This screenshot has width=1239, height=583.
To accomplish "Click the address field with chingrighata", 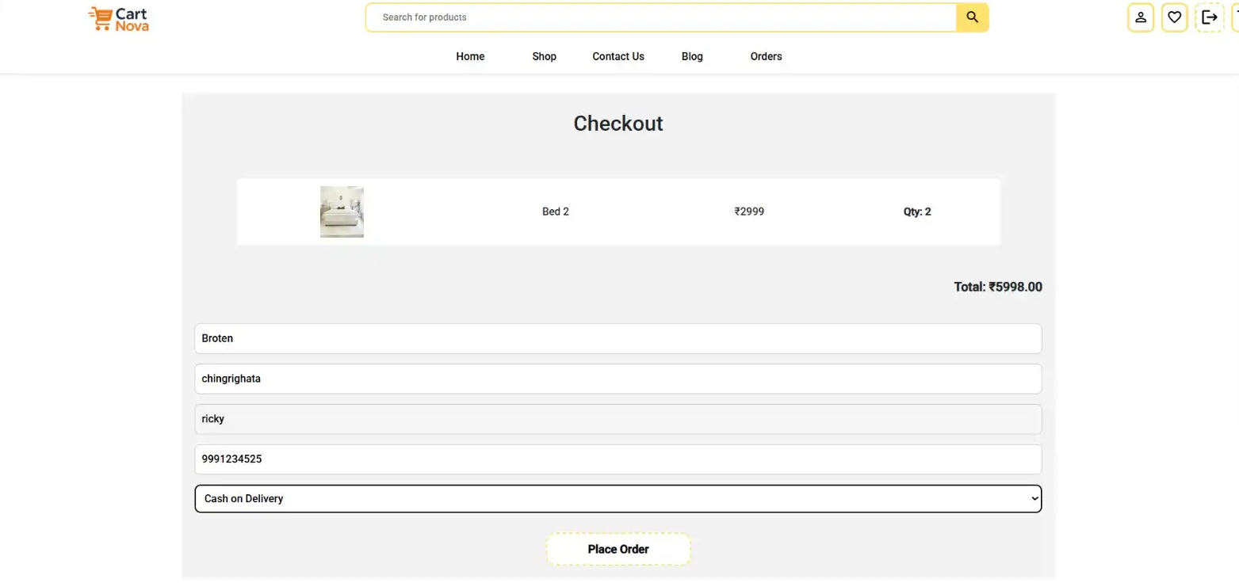I will pos(618,379).
